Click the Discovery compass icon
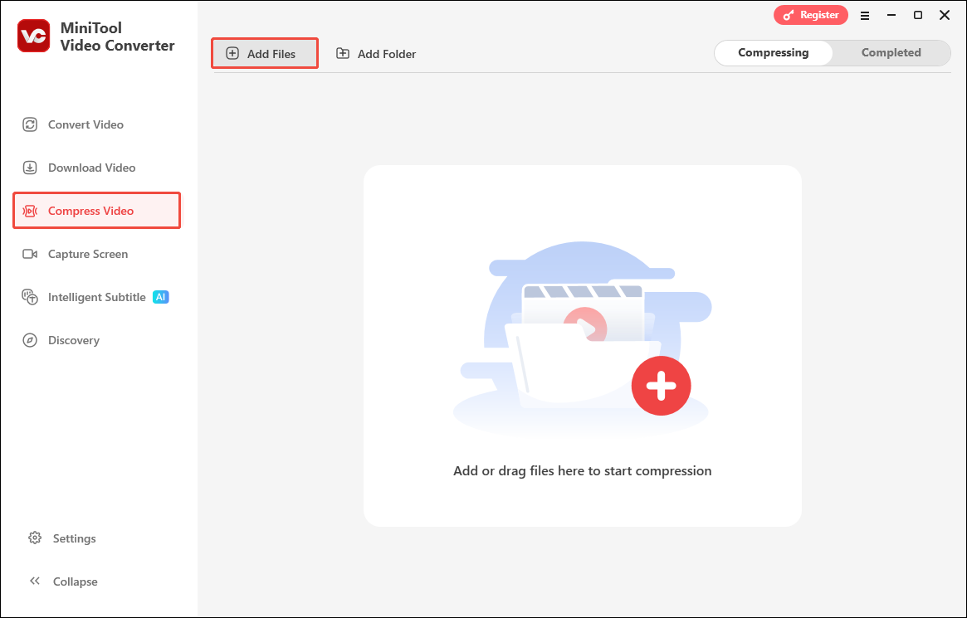 (x=30, y=340)
